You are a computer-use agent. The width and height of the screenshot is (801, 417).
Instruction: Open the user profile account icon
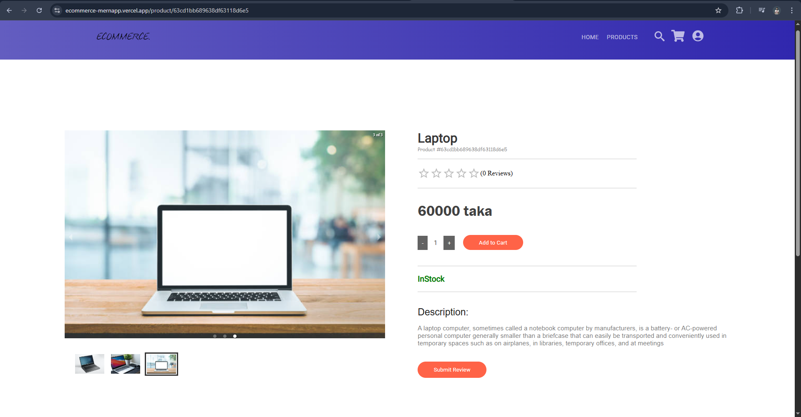pos(698,36)
